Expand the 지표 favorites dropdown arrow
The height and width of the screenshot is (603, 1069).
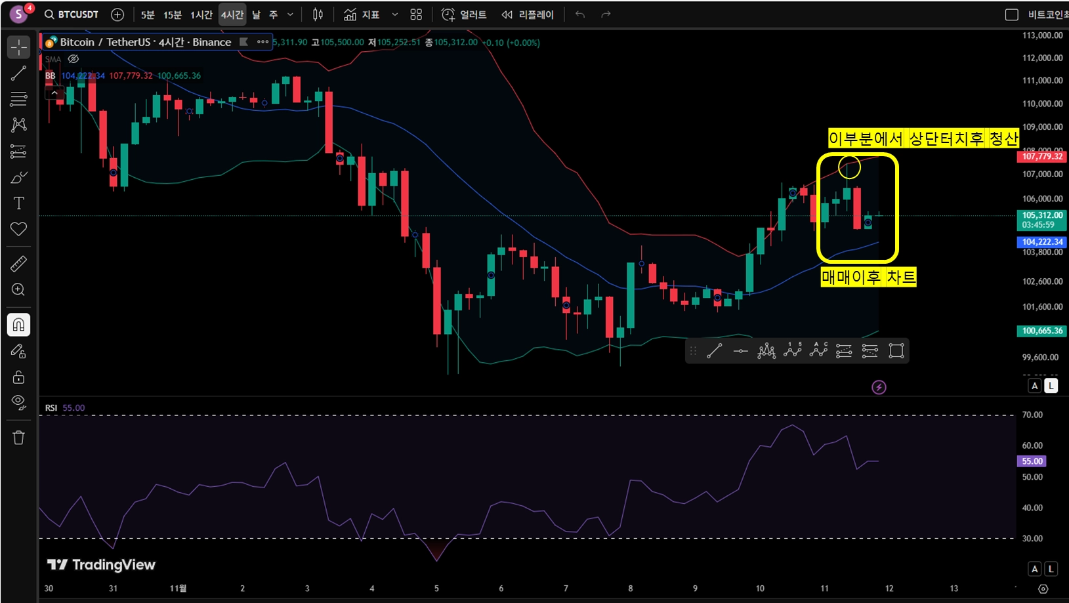394,14
